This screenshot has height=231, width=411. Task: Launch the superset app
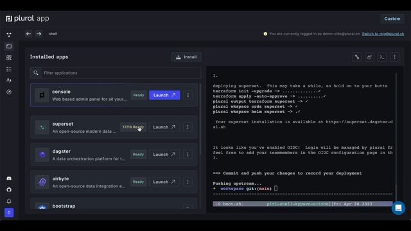(x=164, y=127)
